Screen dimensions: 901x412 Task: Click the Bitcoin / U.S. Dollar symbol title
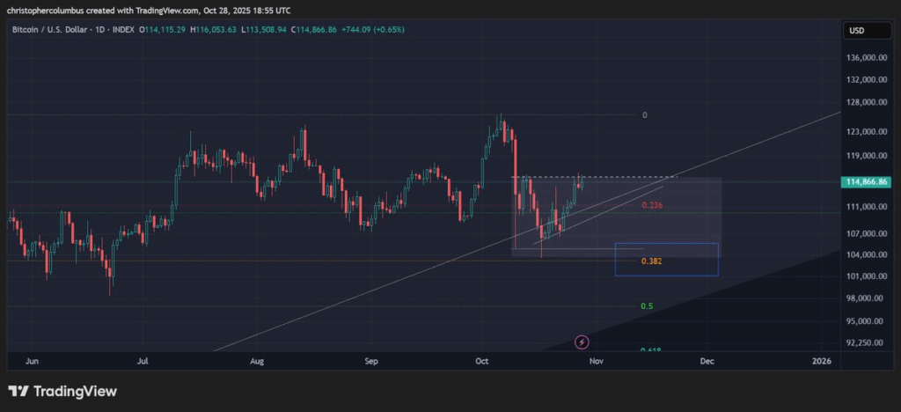(x=50, y=30)
